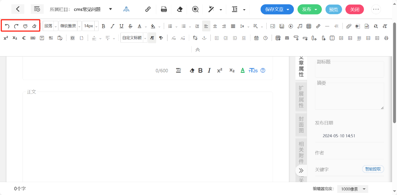Click the 智能提取 keyword button
Image resolution: width=397 pixels, height=195 pixels.
click(x=373, y=169)
